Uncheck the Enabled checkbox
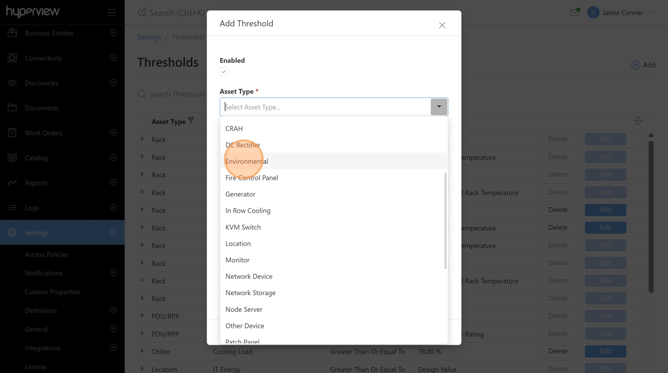Viewport: 668px width, 373px height. tap(224, 72)
